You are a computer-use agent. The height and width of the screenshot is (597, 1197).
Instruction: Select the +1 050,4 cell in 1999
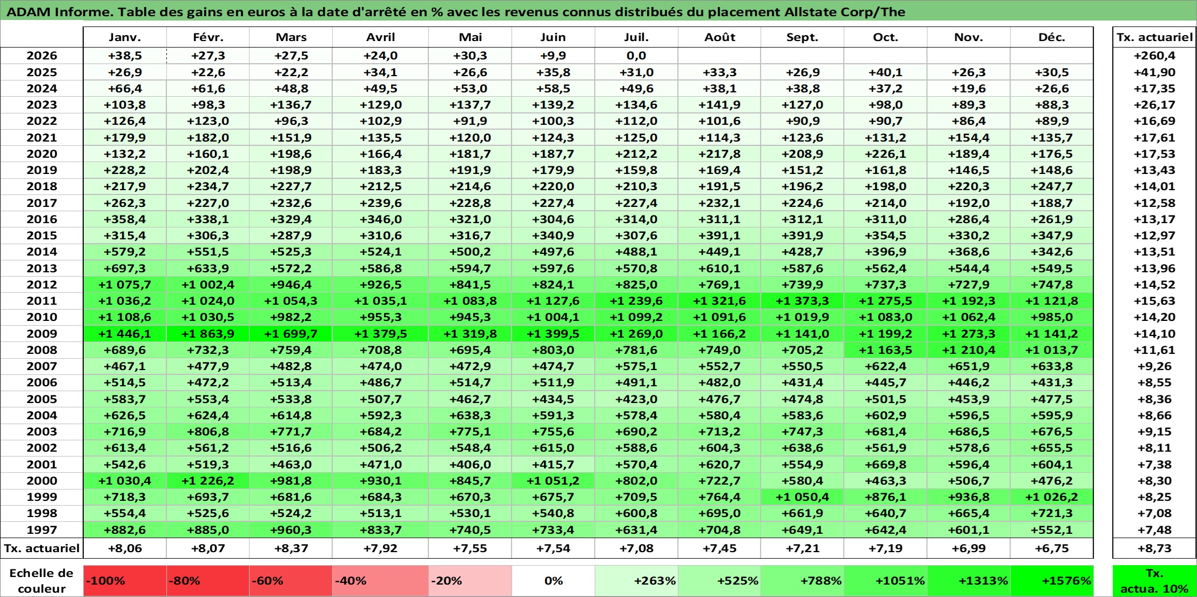tap(803, 497)
